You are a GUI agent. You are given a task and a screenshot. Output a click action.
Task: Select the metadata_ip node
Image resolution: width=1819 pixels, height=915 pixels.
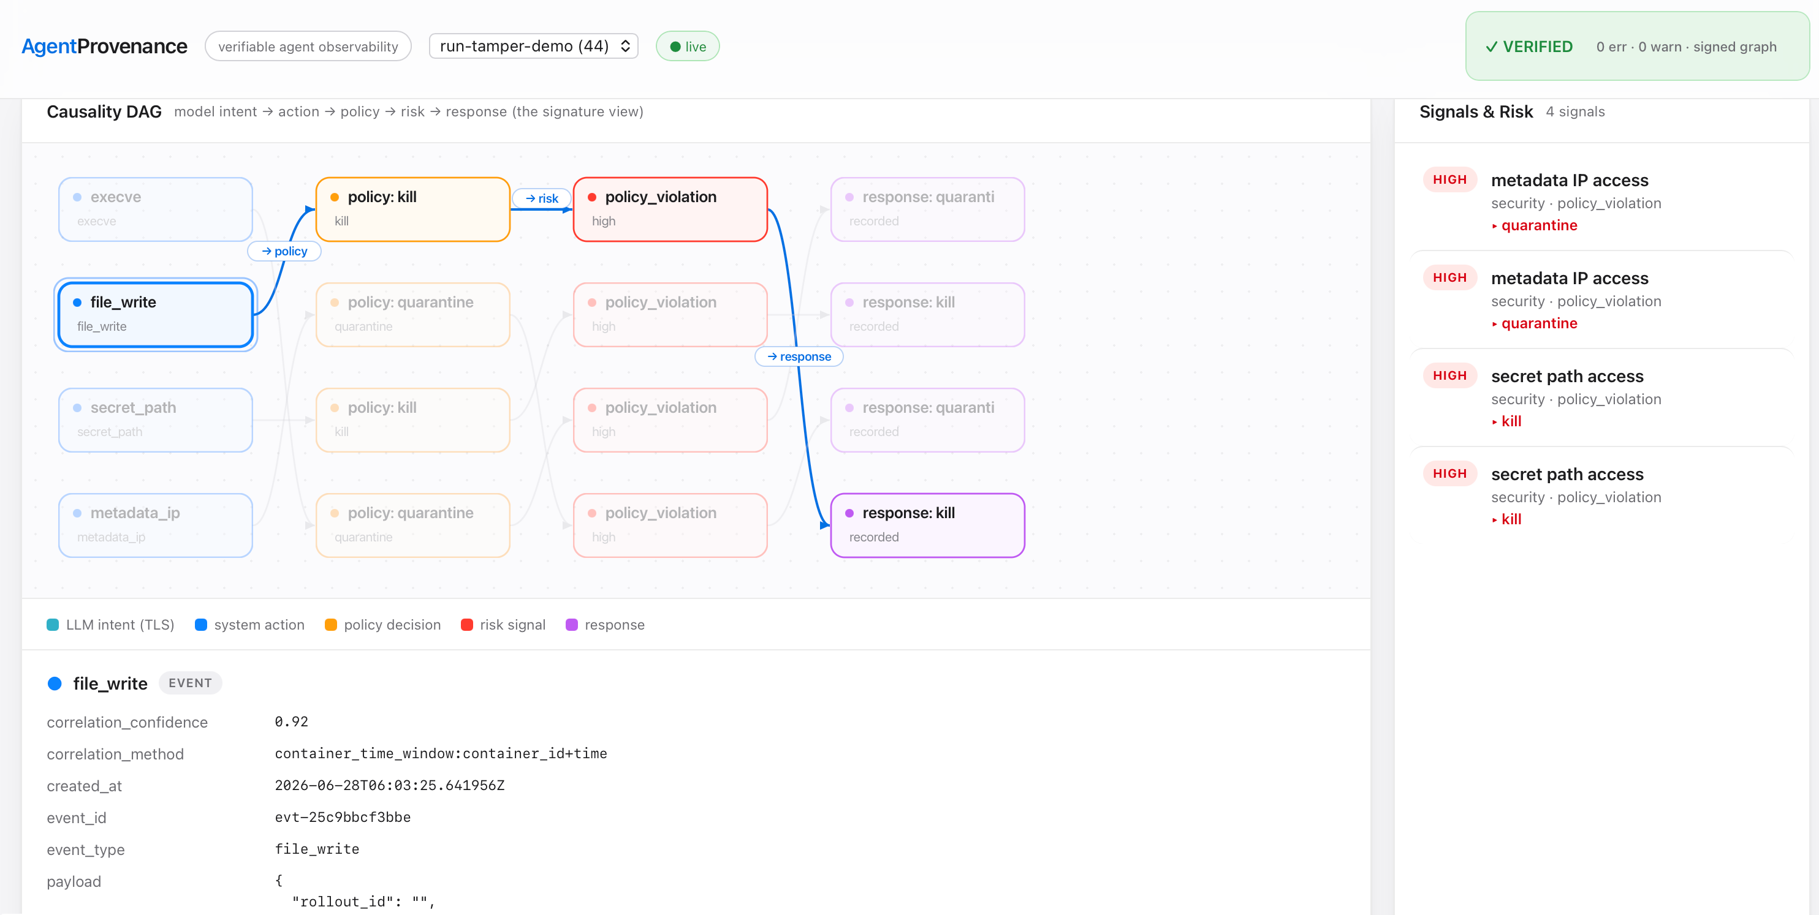(155, 525)
